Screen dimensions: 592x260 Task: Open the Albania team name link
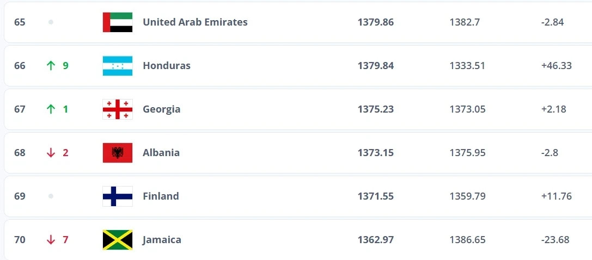161,153
